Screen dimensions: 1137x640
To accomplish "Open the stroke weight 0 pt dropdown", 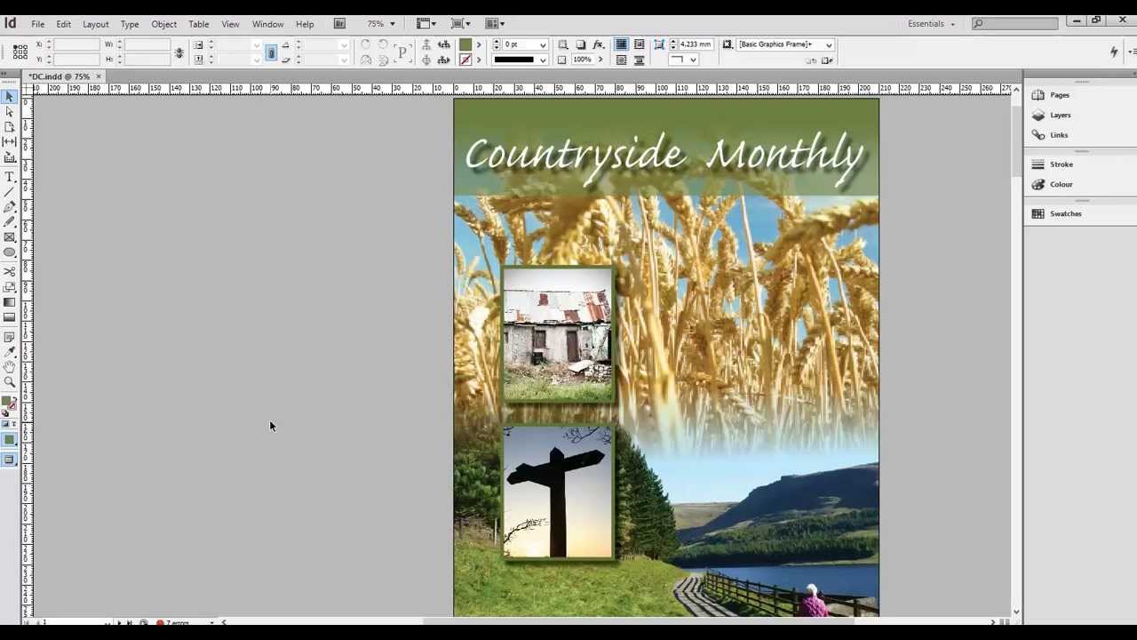I will [543, 44].
